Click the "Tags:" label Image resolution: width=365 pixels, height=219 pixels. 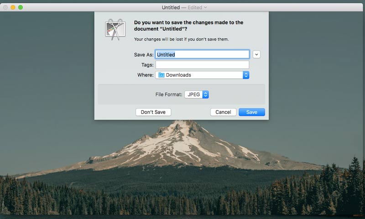click(x=147, y=65)
